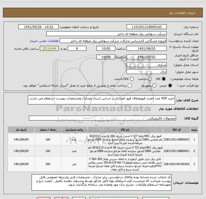Click the delivery city field اراک
The width and height of the screenshot is (206, 199).
click(x=147, y=72)
